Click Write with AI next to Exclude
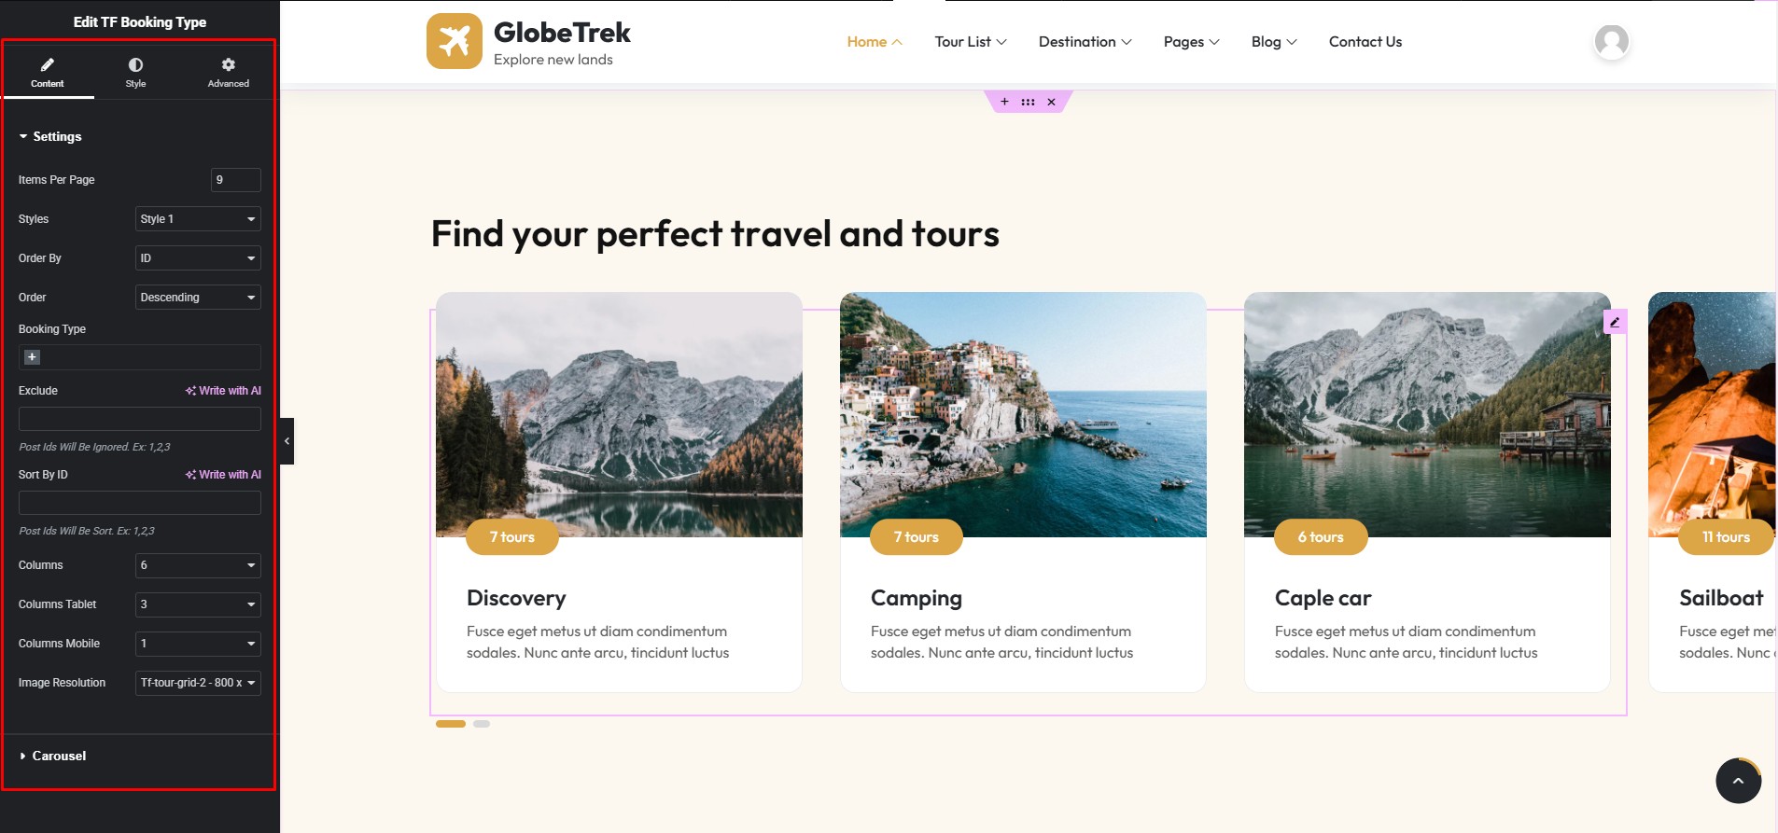Viewport: 1778px width, 833px height. (223, 391)
